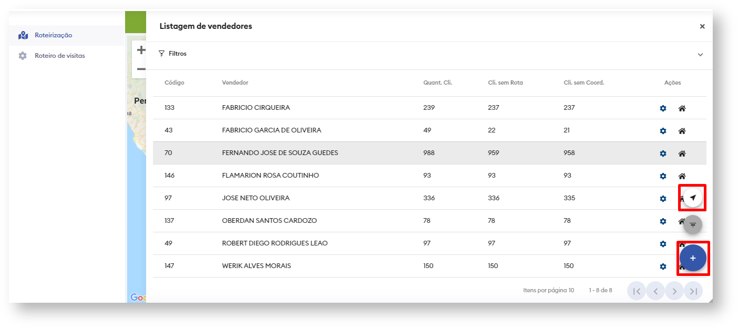Open Roteirização in the sidebar

(x=53, y=35)
